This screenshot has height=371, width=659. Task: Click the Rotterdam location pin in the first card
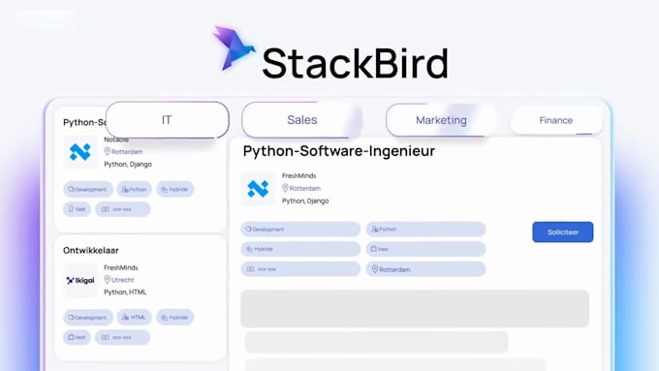click(x=108, y=151)
